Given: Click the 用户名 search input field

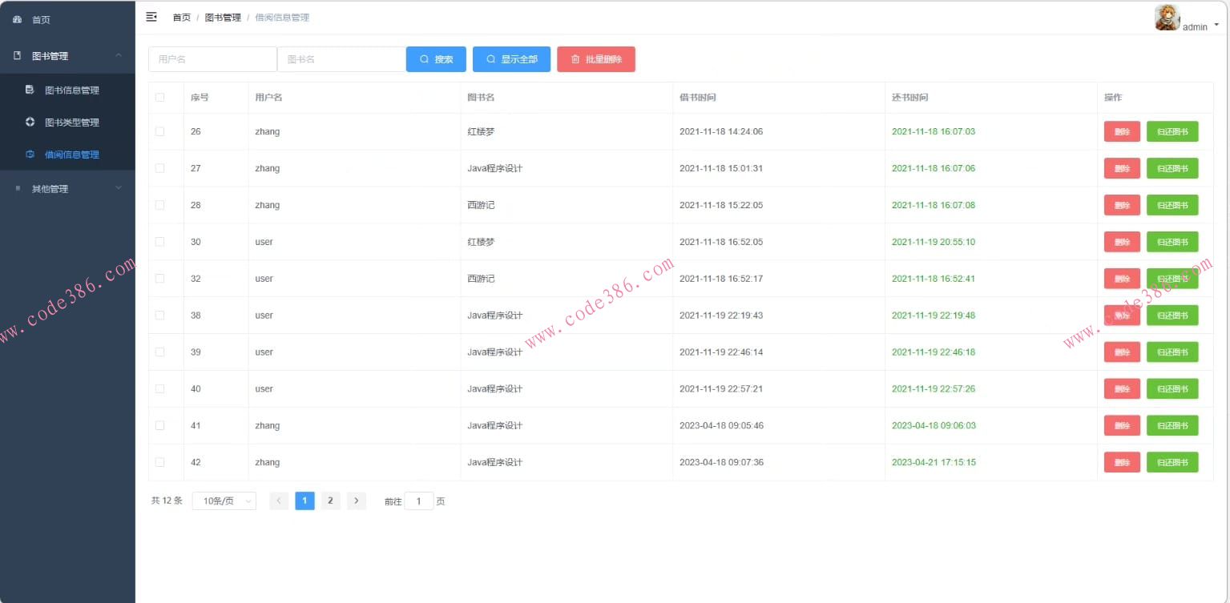Looking at the screenshot, I should [212, 59].
